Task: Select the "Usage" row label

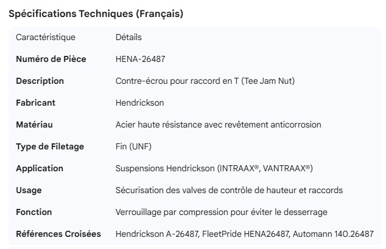Action: [x=29, y=190]
